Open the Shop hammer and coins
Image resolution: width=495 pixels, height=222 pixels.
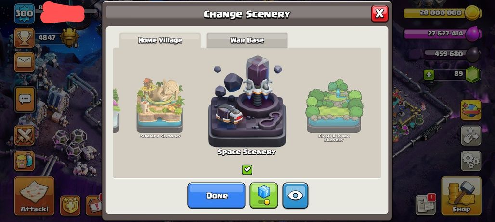coord(461,196)
